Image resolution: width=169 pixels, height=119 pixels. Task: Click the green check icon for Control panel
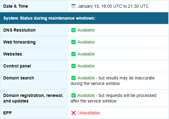click(x=73, y=66)
